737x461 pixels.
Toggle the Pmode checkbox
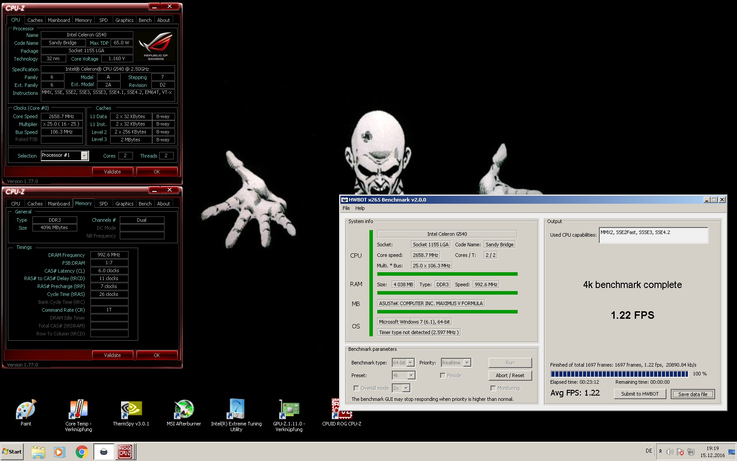click(443, 375)
